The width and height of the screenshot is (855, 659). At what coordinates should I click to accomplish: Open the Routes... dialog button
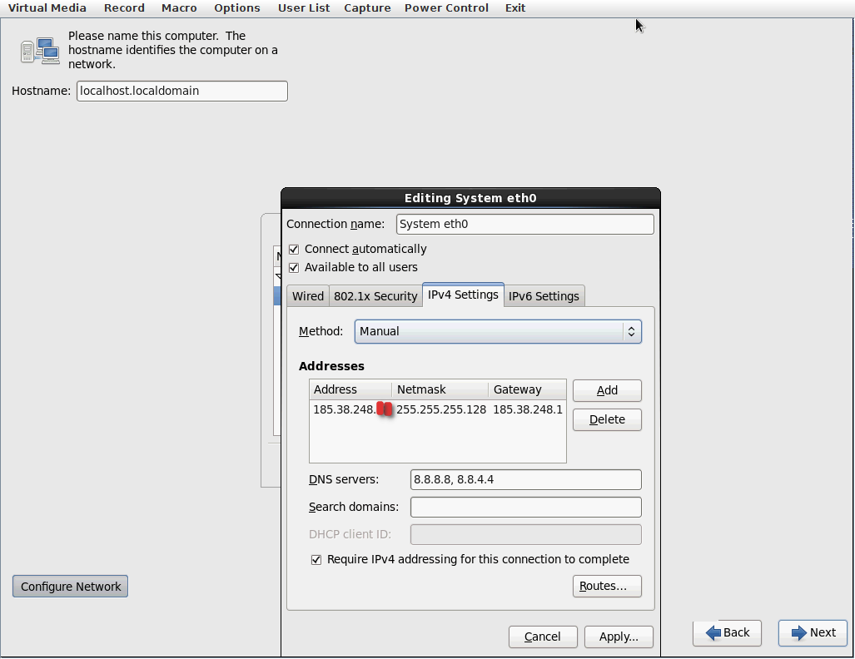(x=607, y=586)
